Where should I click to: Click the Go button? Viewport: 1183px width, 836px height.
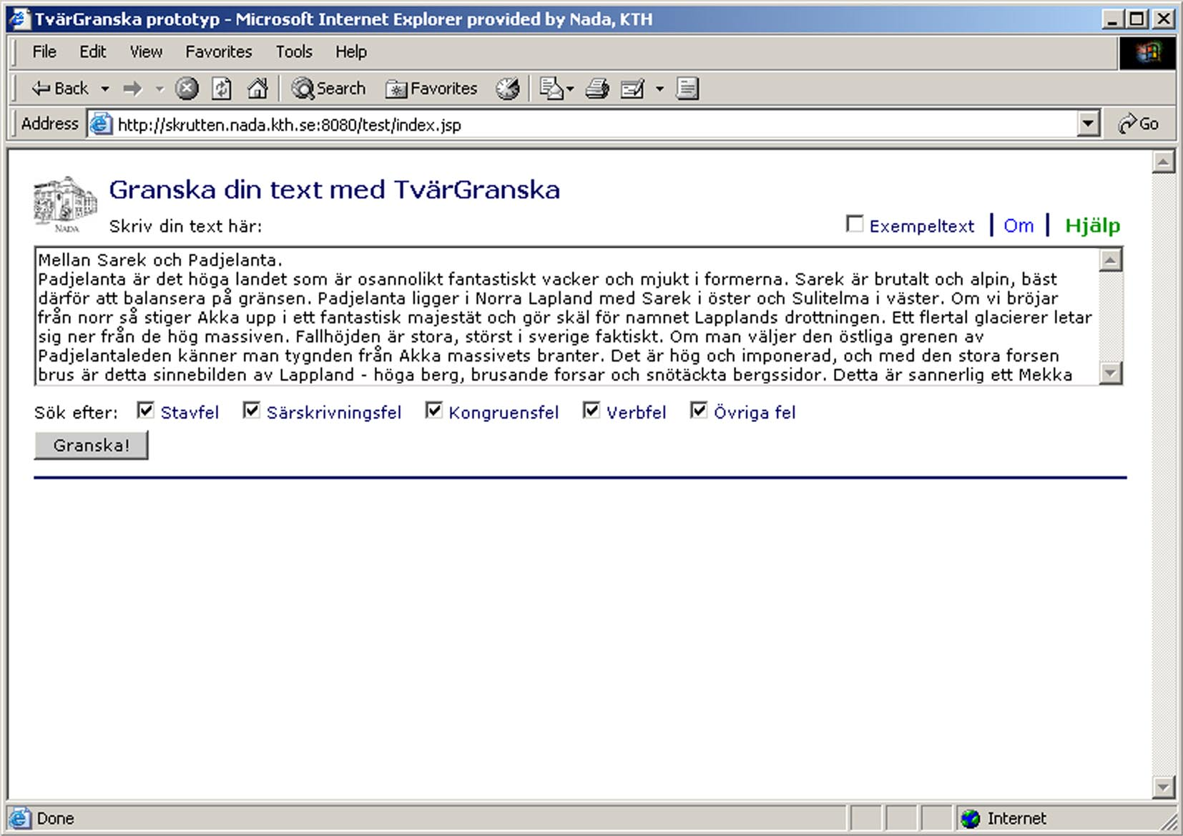click(x=1139, y=124)
